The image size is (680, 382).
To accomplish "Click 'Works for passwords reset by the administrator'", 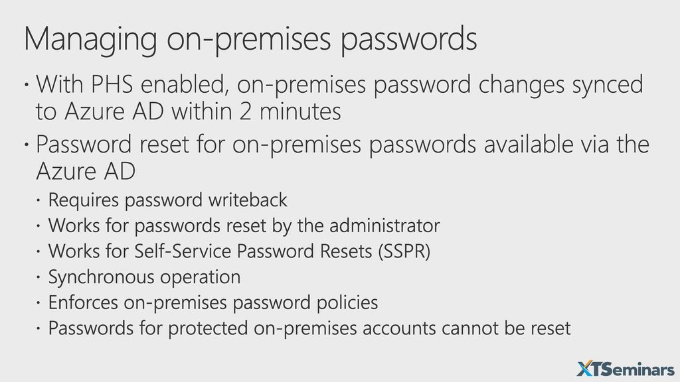I will pyautogui.click(x=244, y=226).
